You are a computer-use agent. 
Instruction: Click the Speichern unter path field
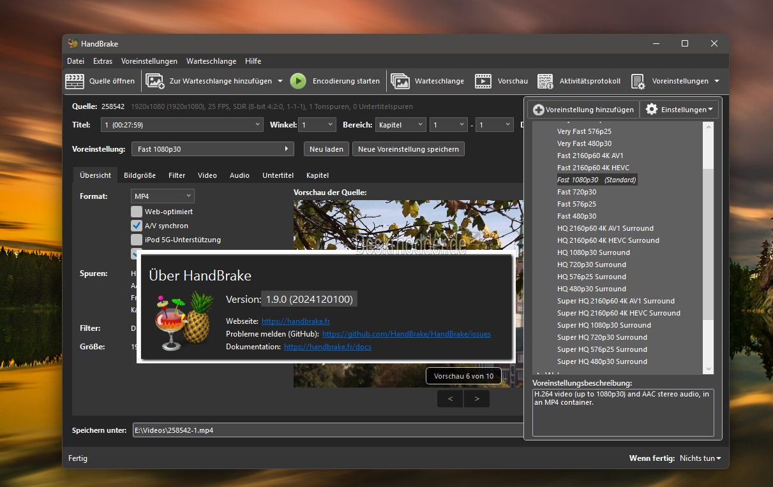click(x=327, y=430)
